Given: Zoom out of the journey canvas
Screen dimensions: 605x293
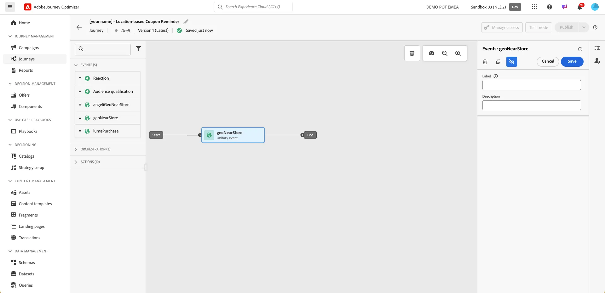Looking at the screenshot, I should 445,53.
